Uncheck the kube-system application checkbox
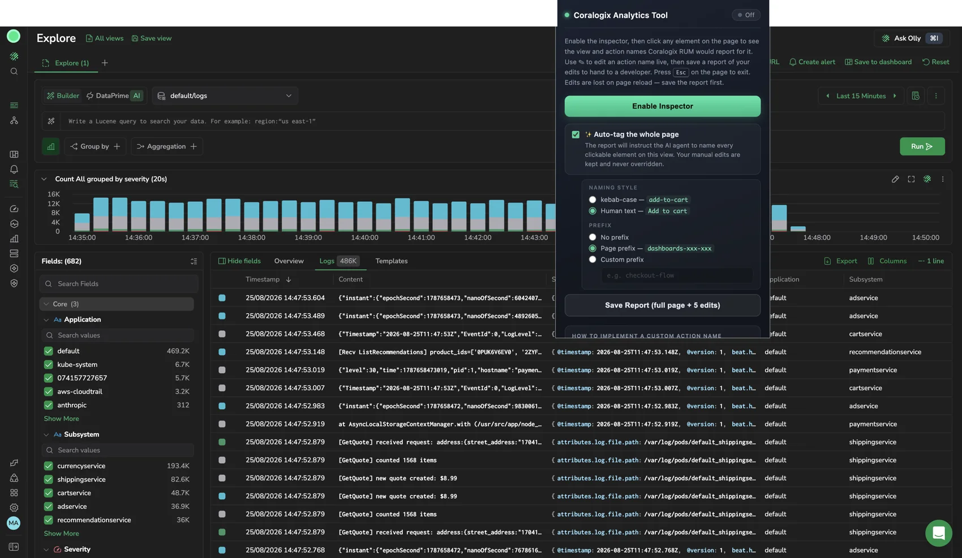Screen dimensions: 962x558 tap(49, 365)
